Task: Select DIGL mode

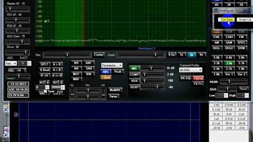Action: pyautogui.click(x=216, y=48)
